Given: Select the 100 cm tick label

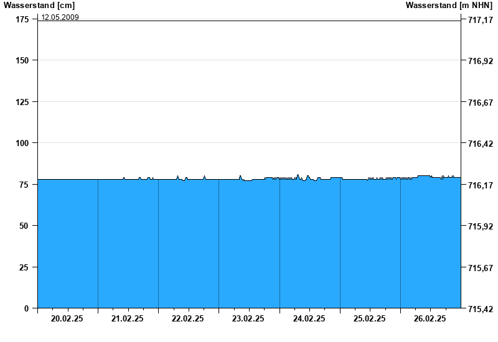Looking at the screenshot, I should click(x=22, y=143).
